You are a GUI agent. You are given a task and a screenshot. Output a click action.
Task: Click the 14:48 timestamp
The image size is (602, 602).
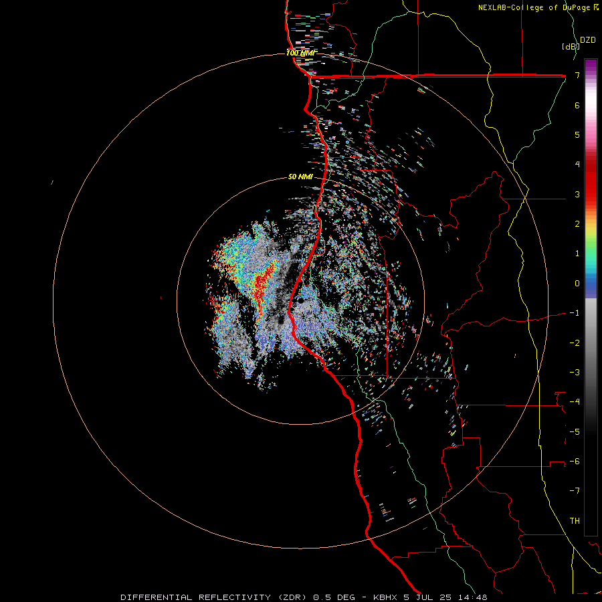point(472,597)
